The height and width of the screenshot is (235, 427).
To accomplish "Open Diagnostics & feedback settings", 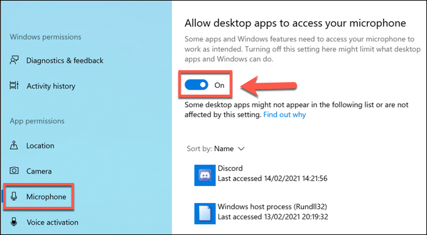I will click(x=65, y=60).
